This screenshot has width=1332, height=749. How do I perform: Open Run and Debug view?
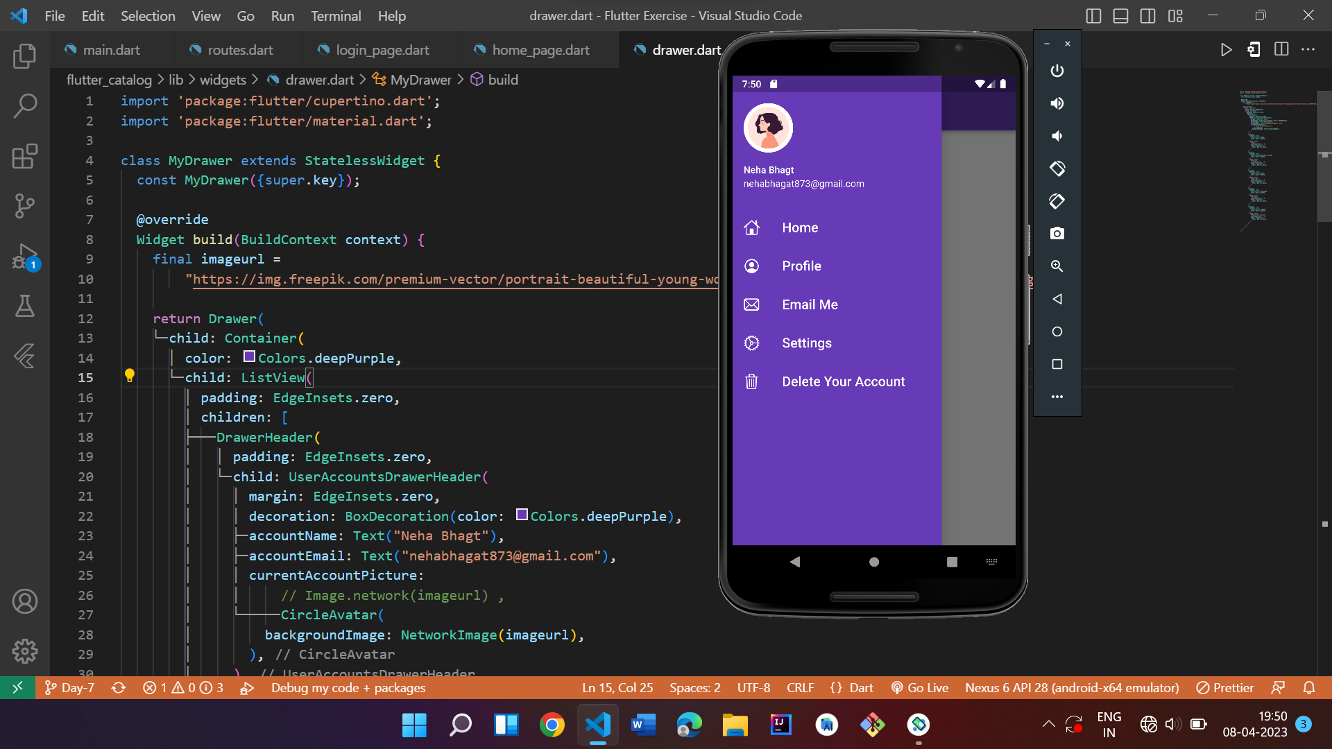point(25,256)
